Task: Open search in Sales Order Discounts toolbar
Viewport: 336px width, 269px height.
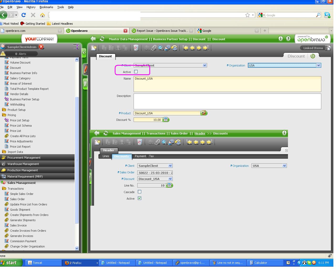Action: click(x=164, y=142)
